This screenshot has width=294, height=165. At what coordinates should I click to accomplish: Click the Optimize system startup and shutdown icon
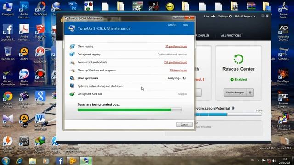pyautogui.click(x=72, y=86)
